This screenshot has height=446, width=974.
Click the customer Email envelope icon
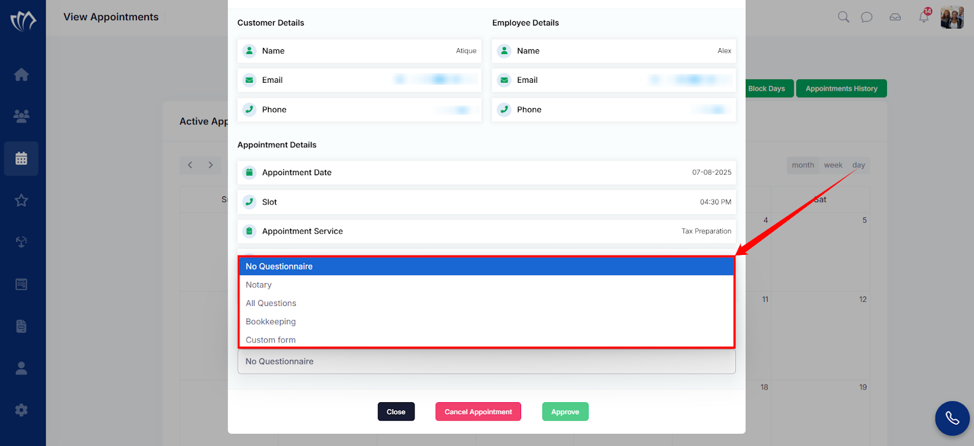point(249,80)
